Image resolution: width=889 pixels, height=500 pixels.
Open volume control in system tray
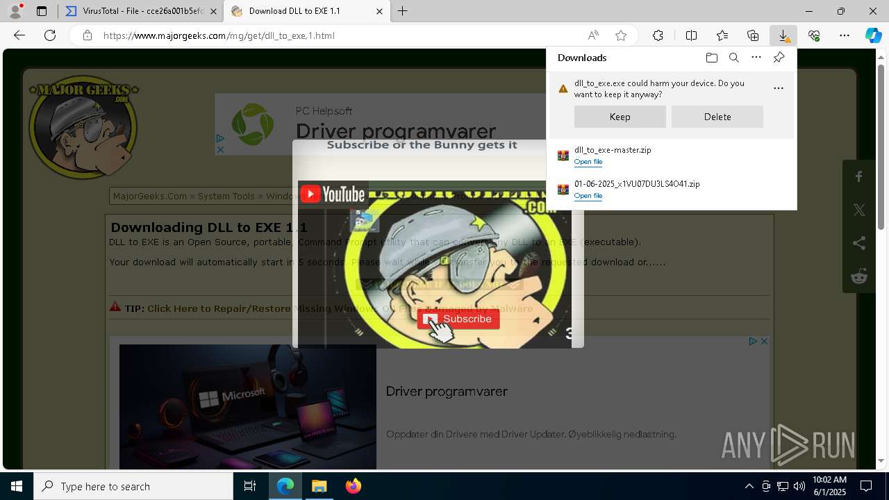tap(799, 486)
